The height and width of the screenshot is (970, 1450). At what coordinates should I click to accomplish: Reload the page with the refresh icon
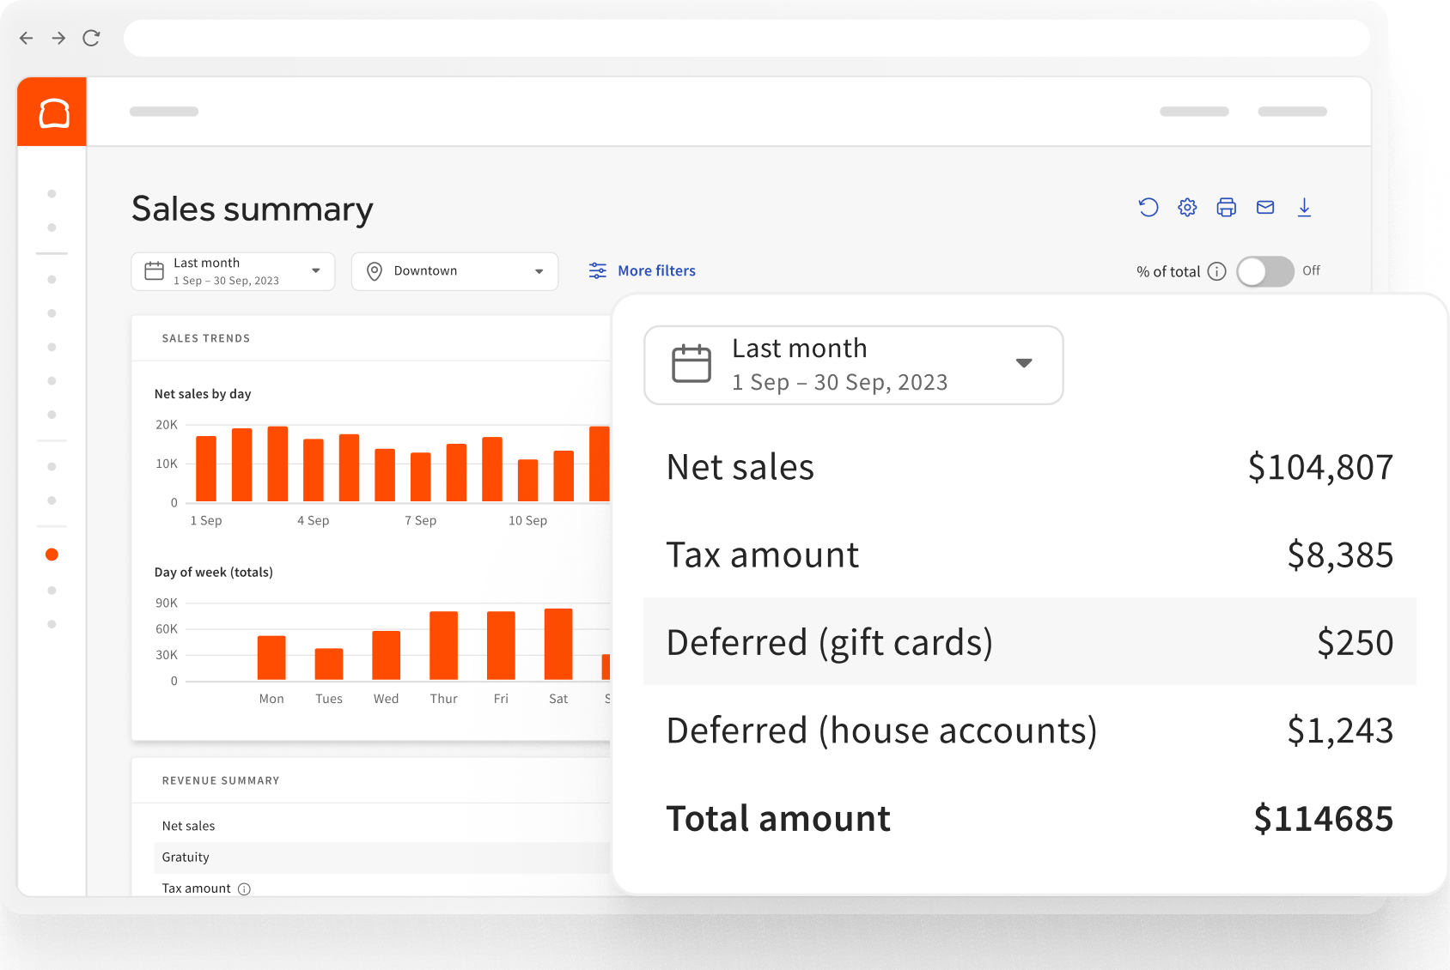tap(91, 38)
